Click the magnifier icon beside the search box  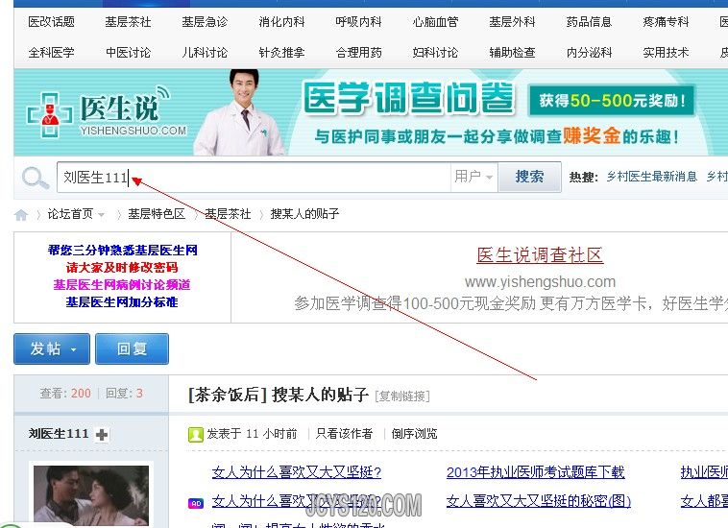(36, 178)
